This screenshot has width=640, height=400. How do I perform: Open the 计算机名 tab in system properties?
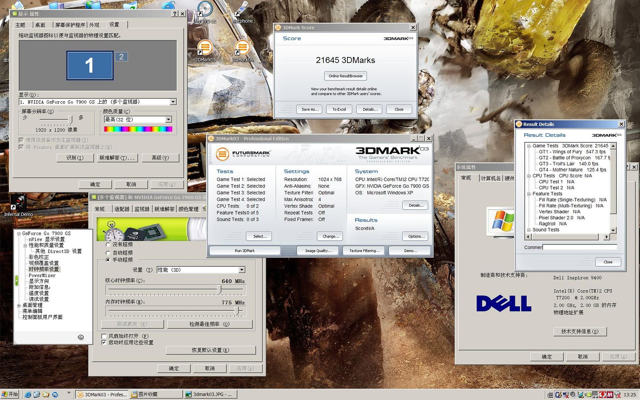(490, 178)
